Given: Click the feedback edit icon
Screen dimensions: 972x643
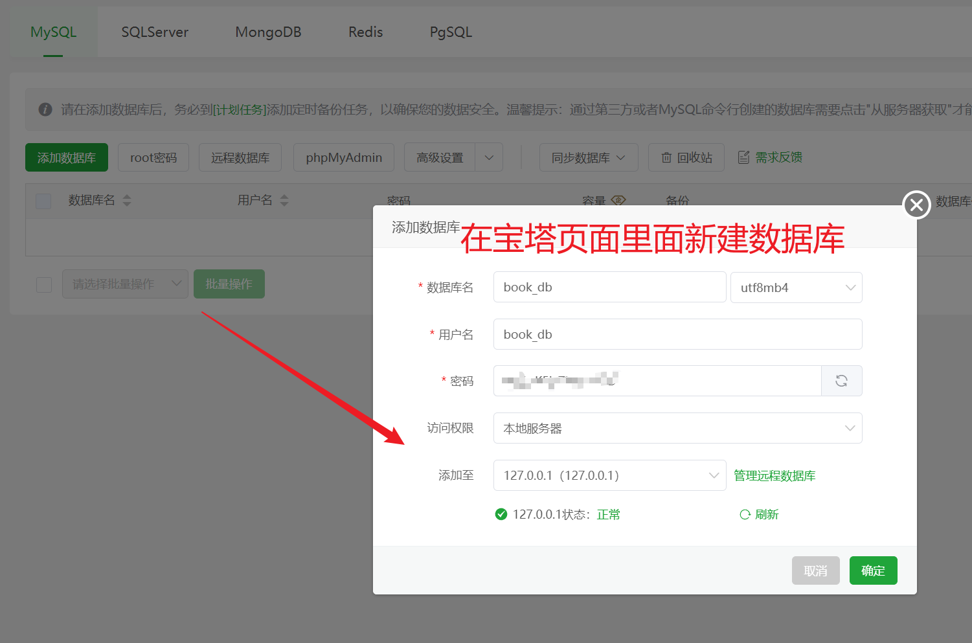Looking at the screenshot, I should (x=743, y=157).
